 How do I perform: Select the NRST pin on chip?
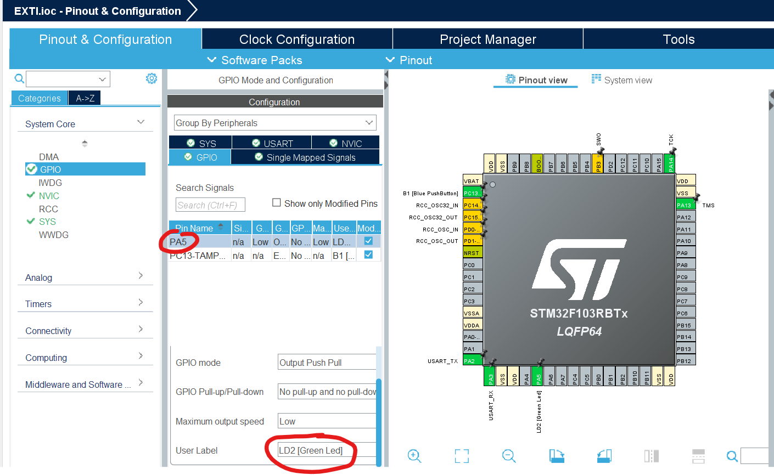tap(473, 253)
